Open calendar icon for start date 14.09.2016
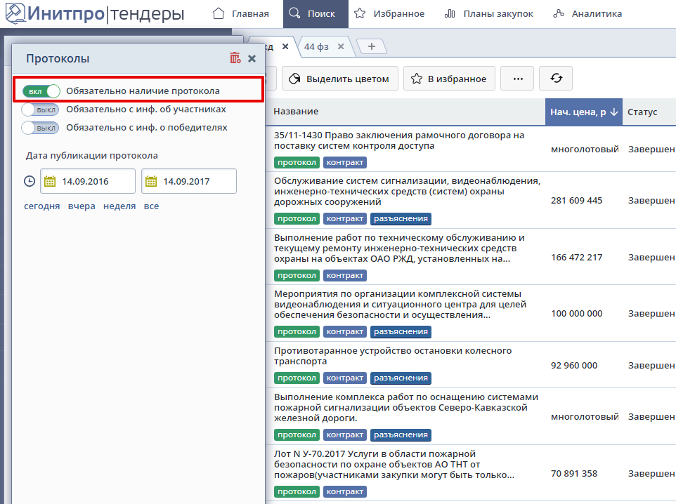The image size is (676, 504). pyautogui.click(x=50, y=181)
